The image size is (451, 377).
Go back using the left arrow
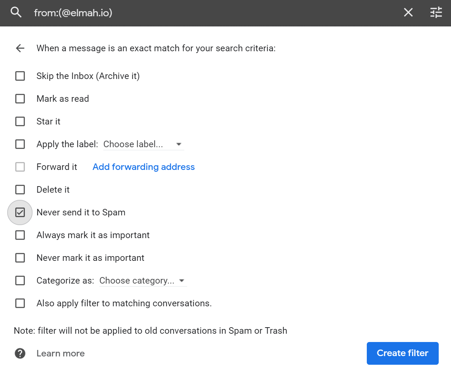[20, 48]
